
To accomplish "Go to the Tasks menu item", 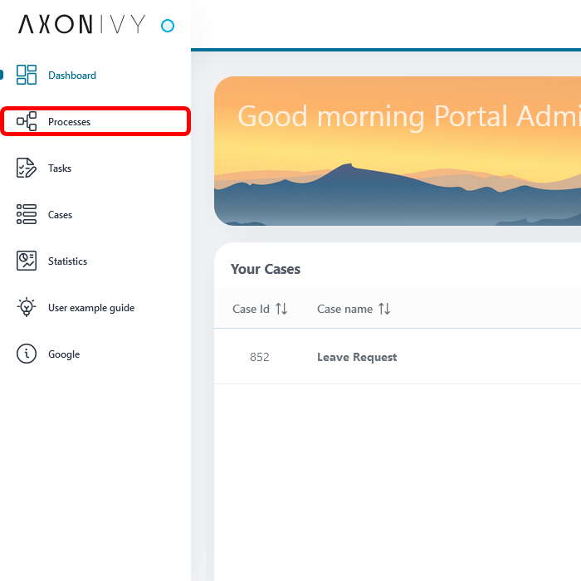I will [x=95, y=168].
